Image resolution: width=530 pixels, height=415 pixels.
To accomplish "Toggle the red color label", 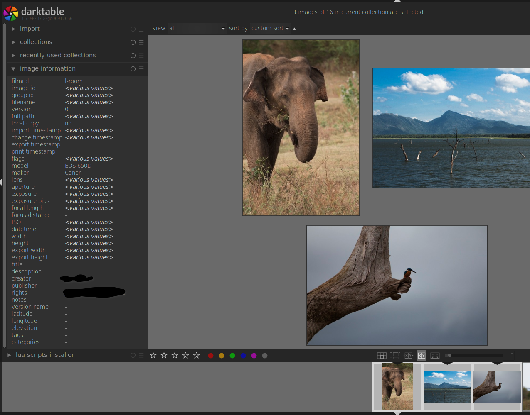I will click(211, 356).
